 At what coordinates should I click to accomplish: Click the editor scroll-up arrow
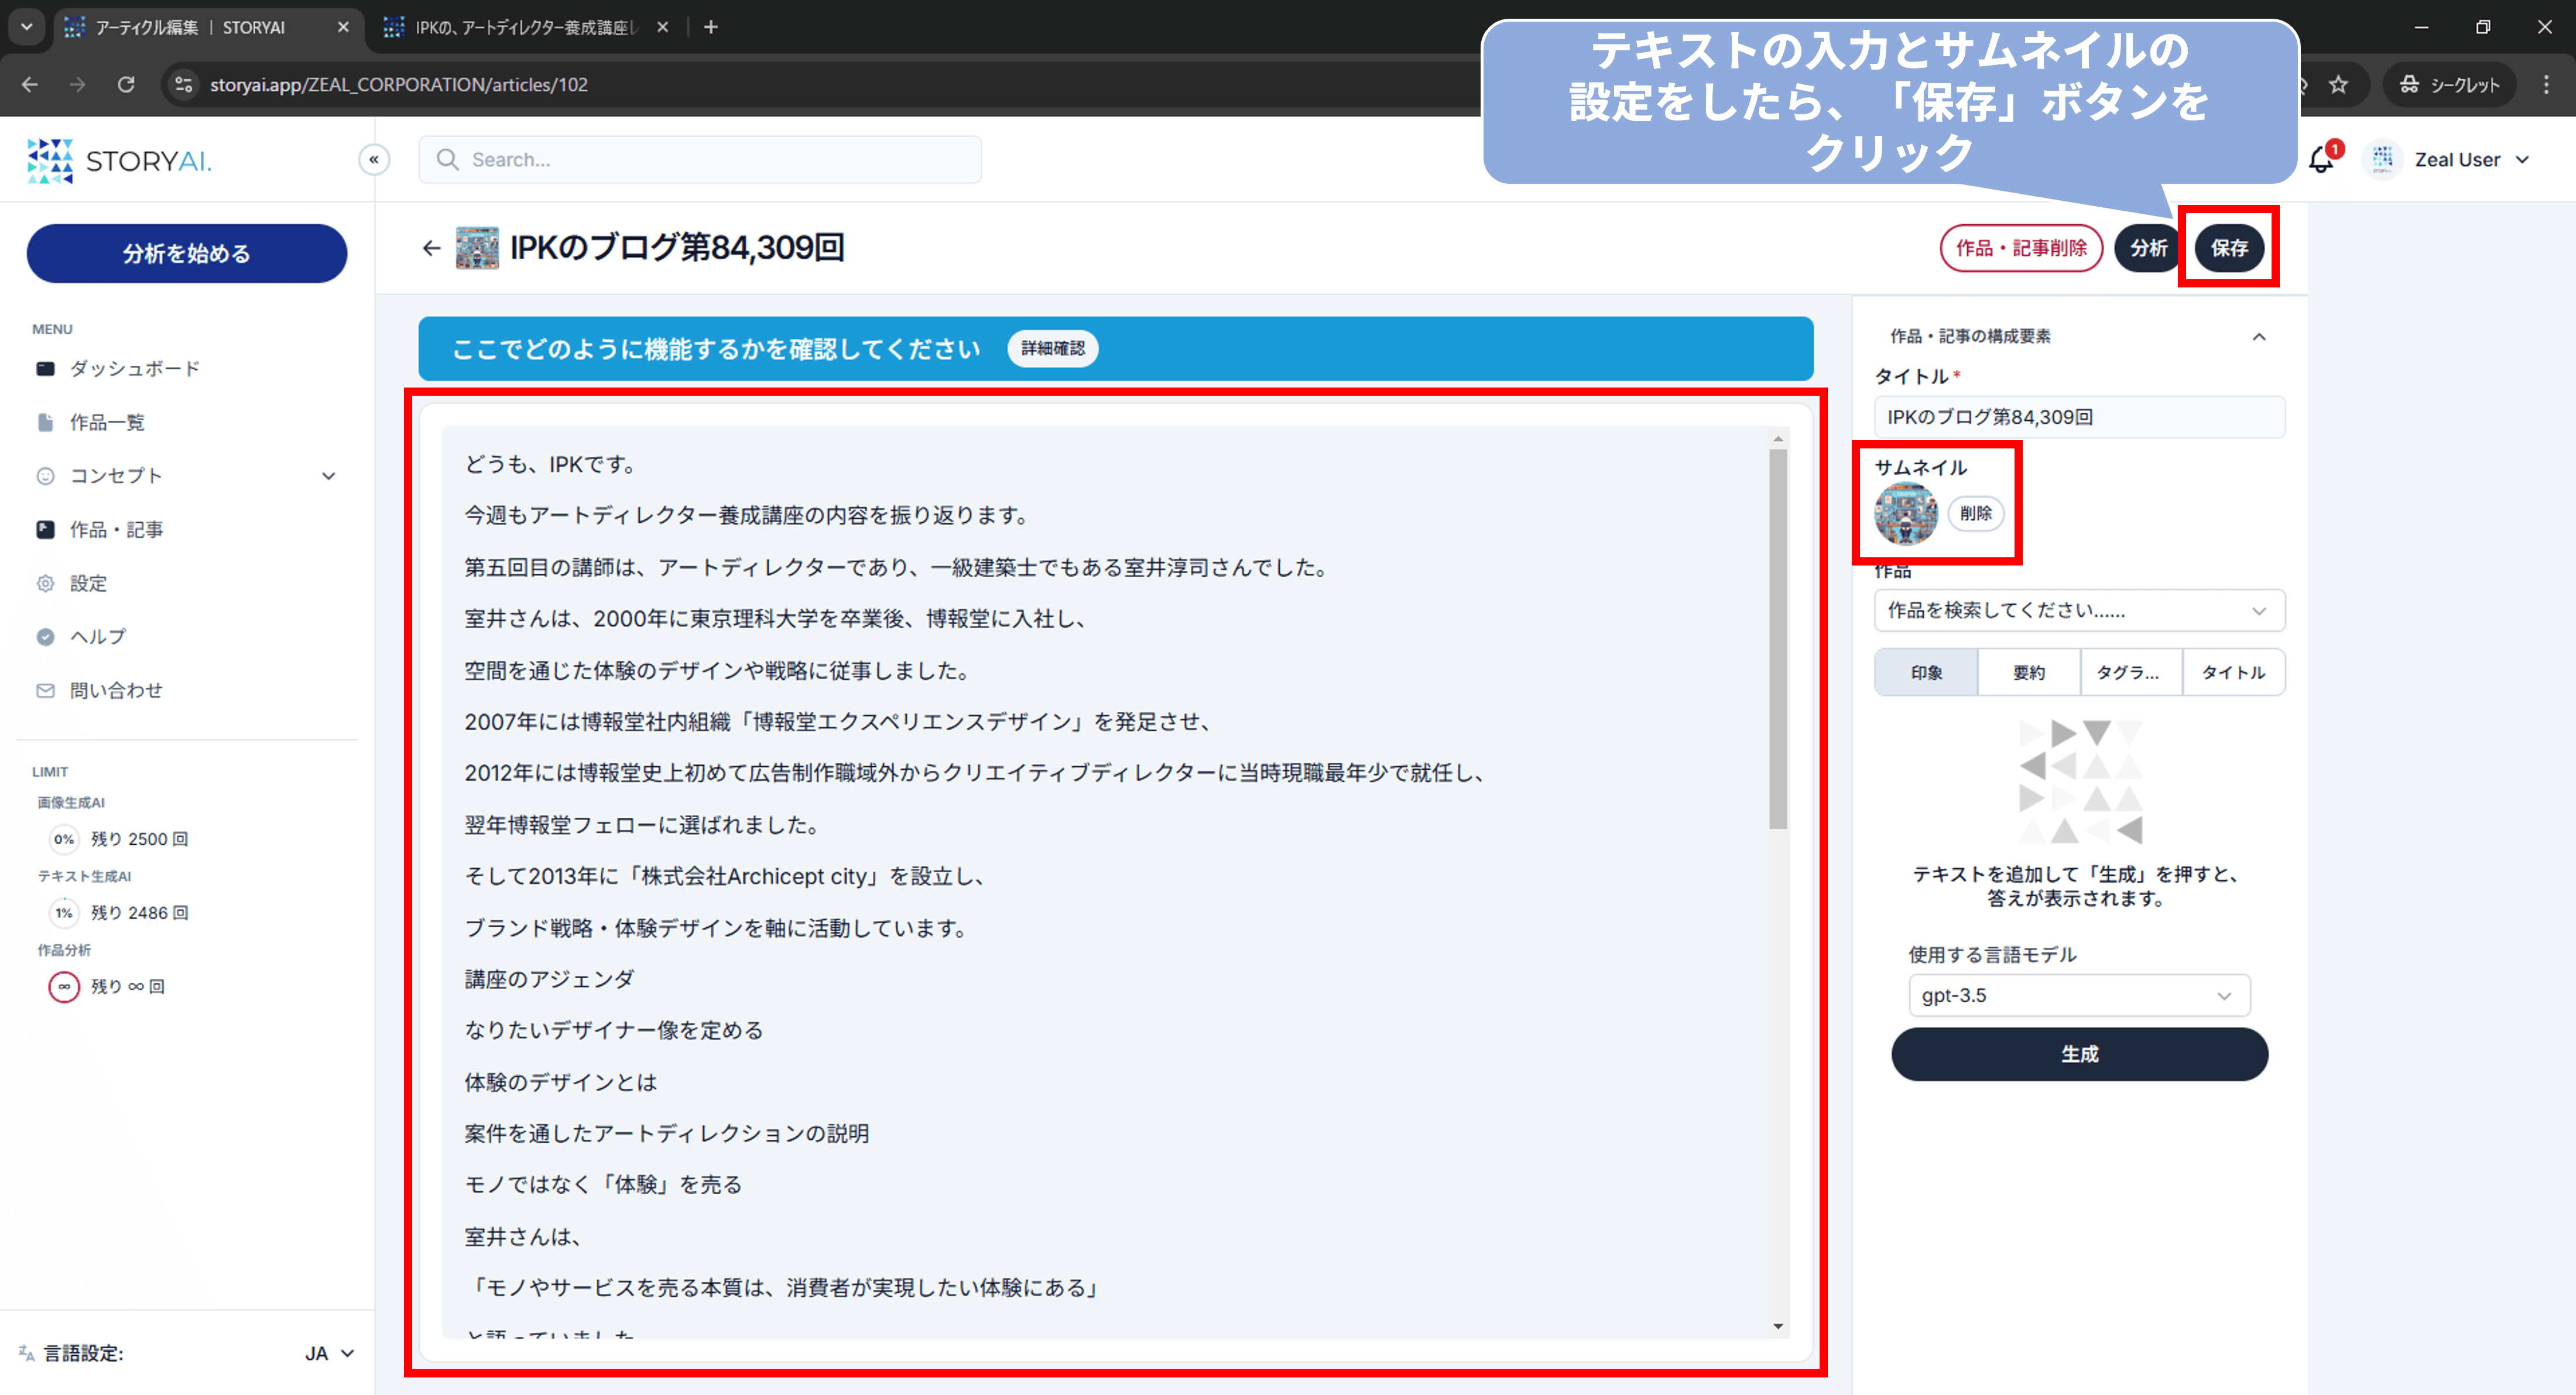tap(1777, 439)
